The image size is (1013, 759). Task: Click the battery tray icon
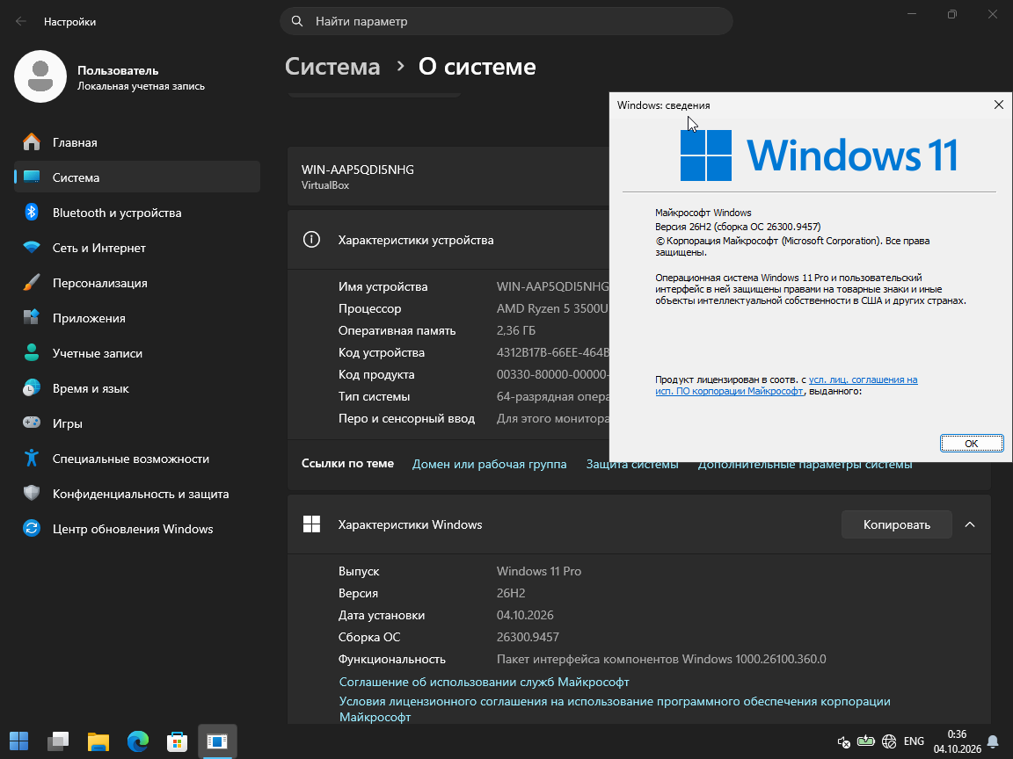(865, 741)
